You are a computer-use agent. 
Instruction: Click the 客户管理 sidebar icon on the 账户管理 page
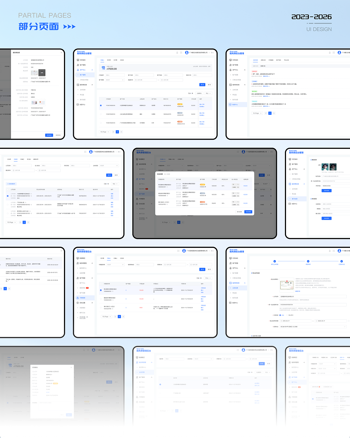coord(78,65)
